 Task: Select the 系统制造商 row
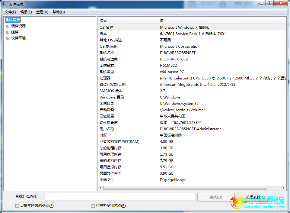click(x=192, y=59)
